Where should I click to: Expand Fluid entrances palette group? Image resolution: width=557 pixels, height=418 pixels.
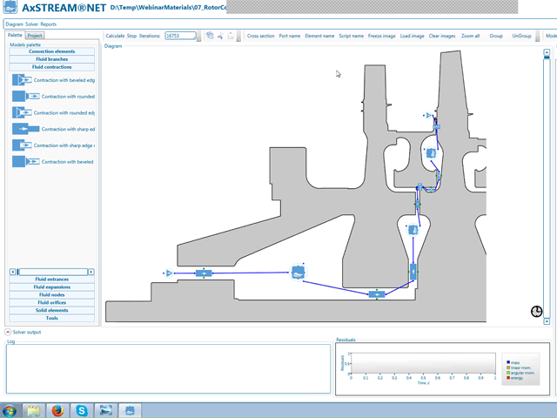[52, 280]
